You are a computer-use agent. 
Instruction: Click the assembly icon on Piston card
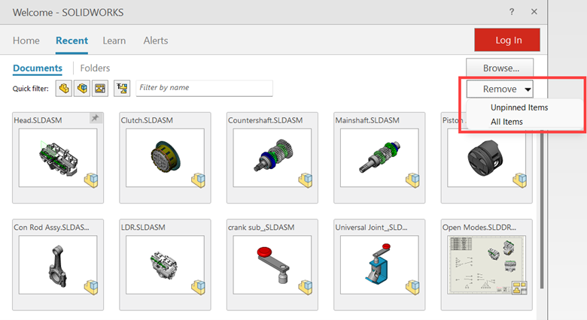click(519, 180)
